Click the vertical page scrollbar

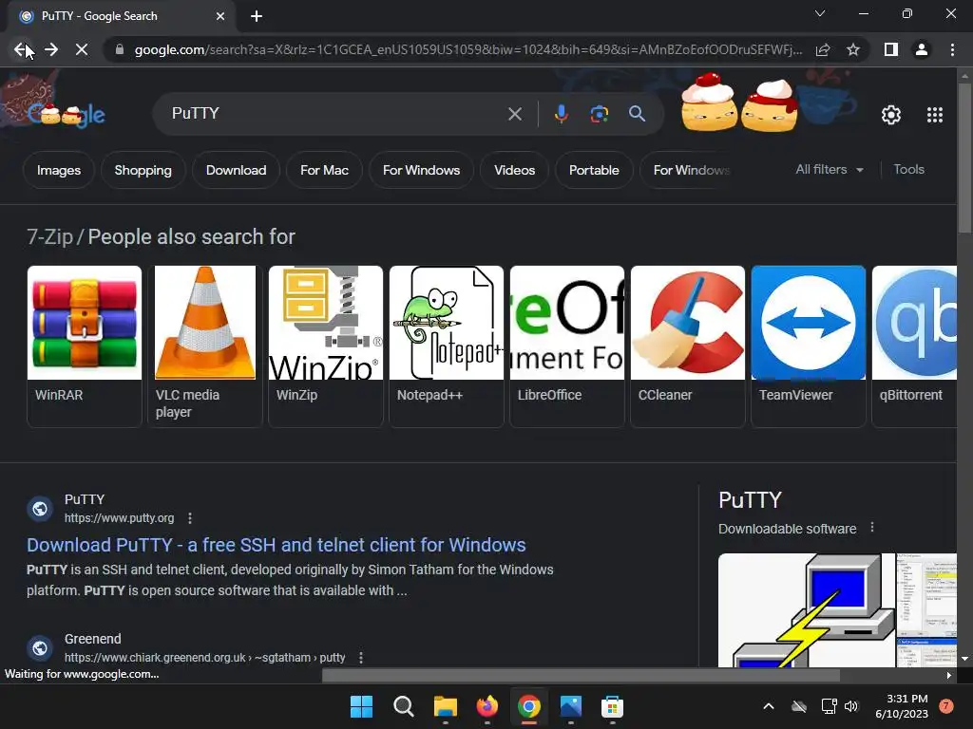pyautogui.click(x=964, y=159)
